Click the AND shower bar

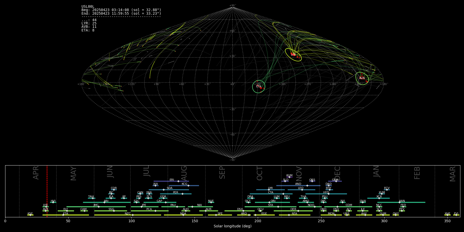pos(298,186)
